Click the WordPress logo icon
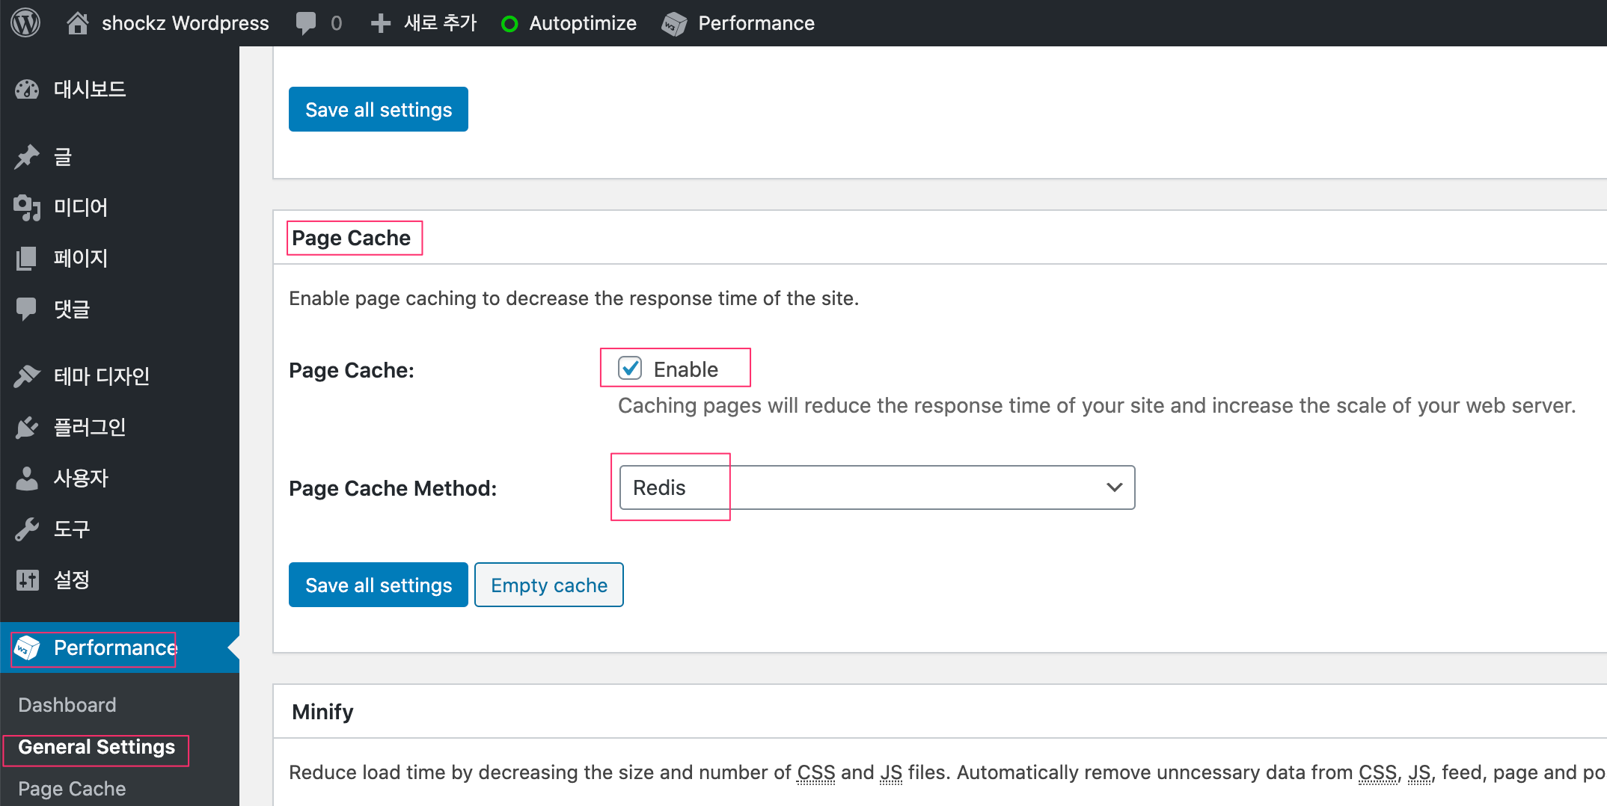Image resolution: width=1607 pixels, height=806 pixels. point(25,22)
